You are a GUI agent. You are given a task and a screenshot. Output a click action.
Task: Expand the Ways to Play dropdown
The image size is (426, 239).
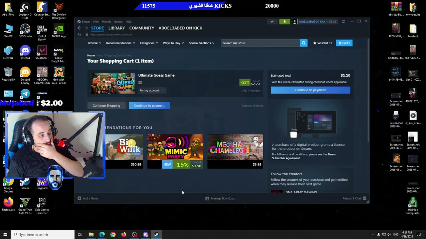[173, 43]
